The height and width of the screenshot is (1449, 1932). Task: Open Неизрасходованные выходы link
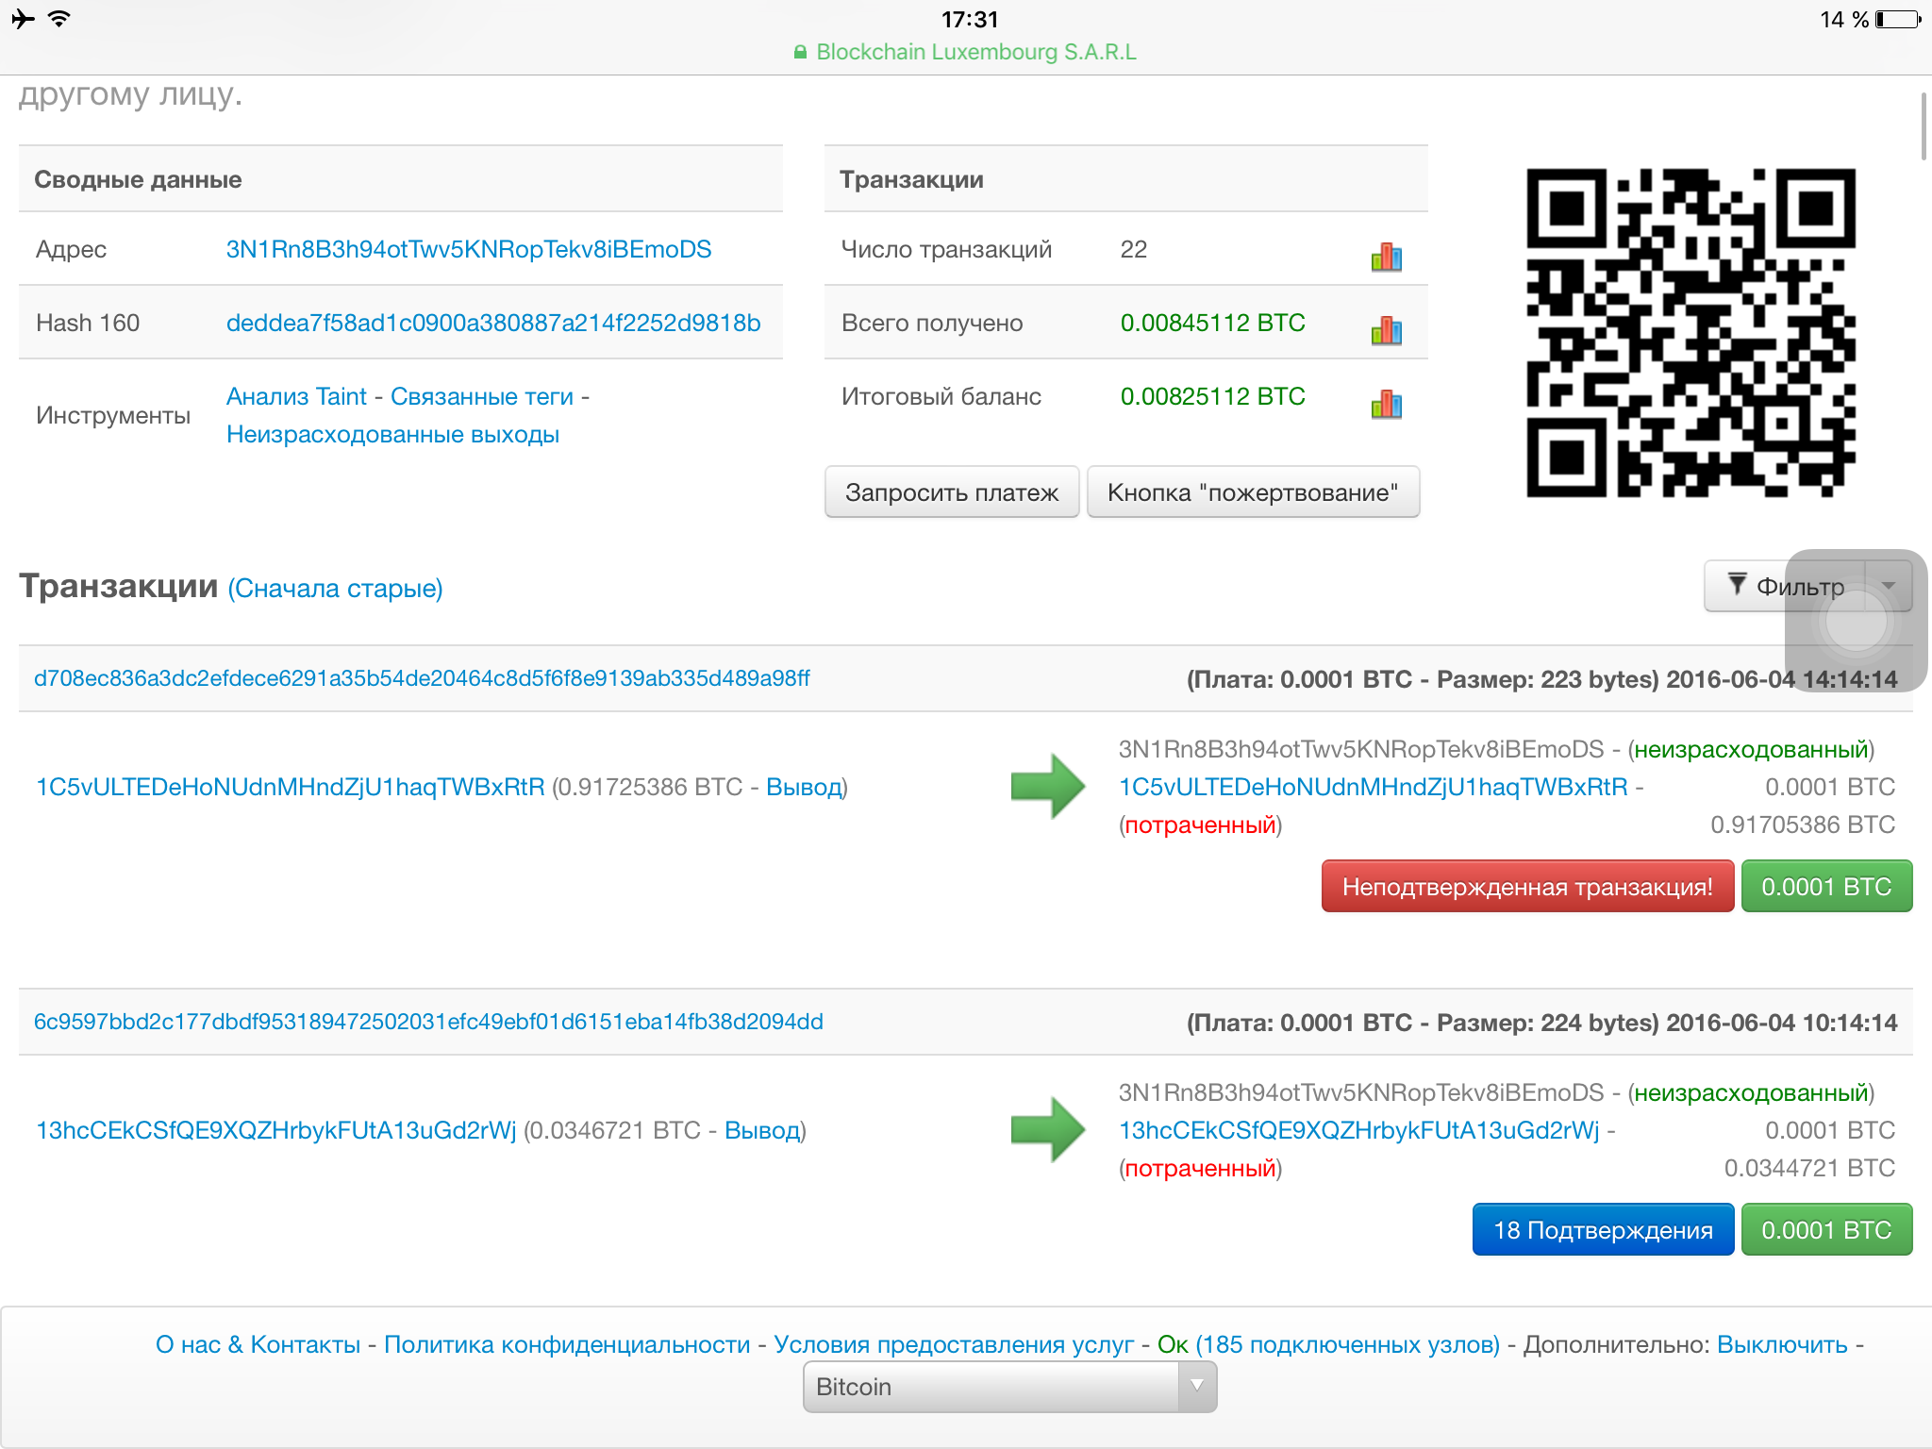point(392,435)
